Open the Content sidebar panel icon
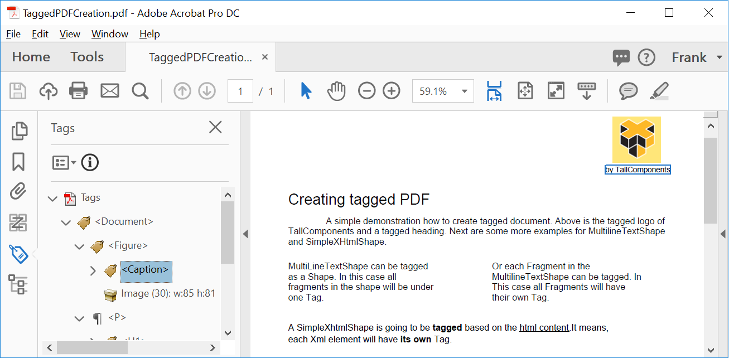The width and height of the screenshot is (729, 358). (x=18, y=222)
